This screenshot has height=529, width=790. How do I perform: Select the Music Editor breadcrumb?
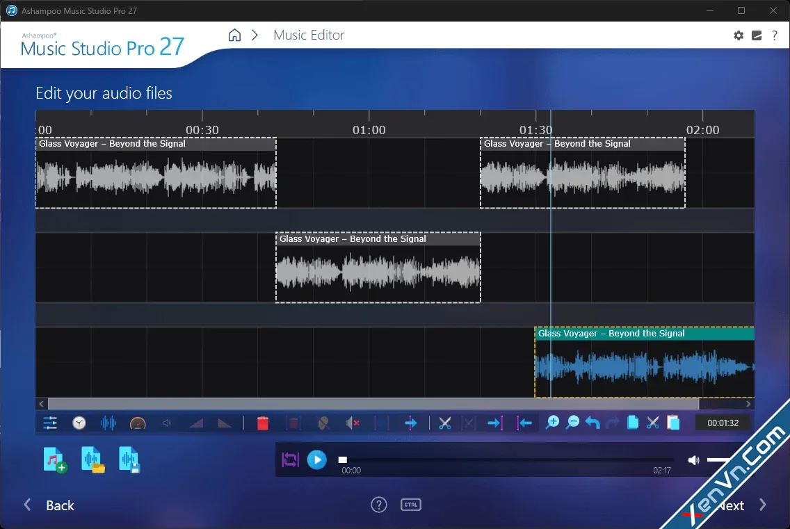pyautogui.click(x=309, y=35)
